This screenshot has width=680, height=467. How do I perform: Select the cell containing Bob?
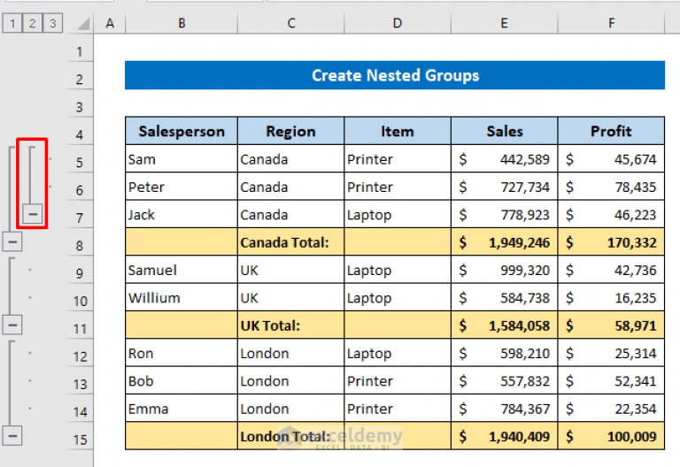pyautogui.click(x=182, y=381)
